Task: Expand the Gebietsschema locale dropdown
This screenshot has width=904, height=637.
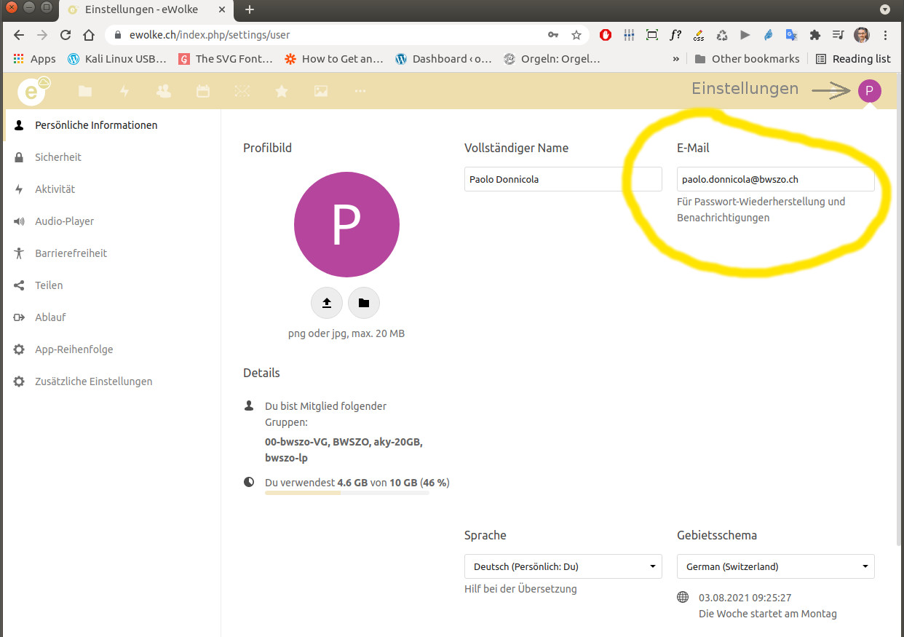Action: [x=775, y=566]
